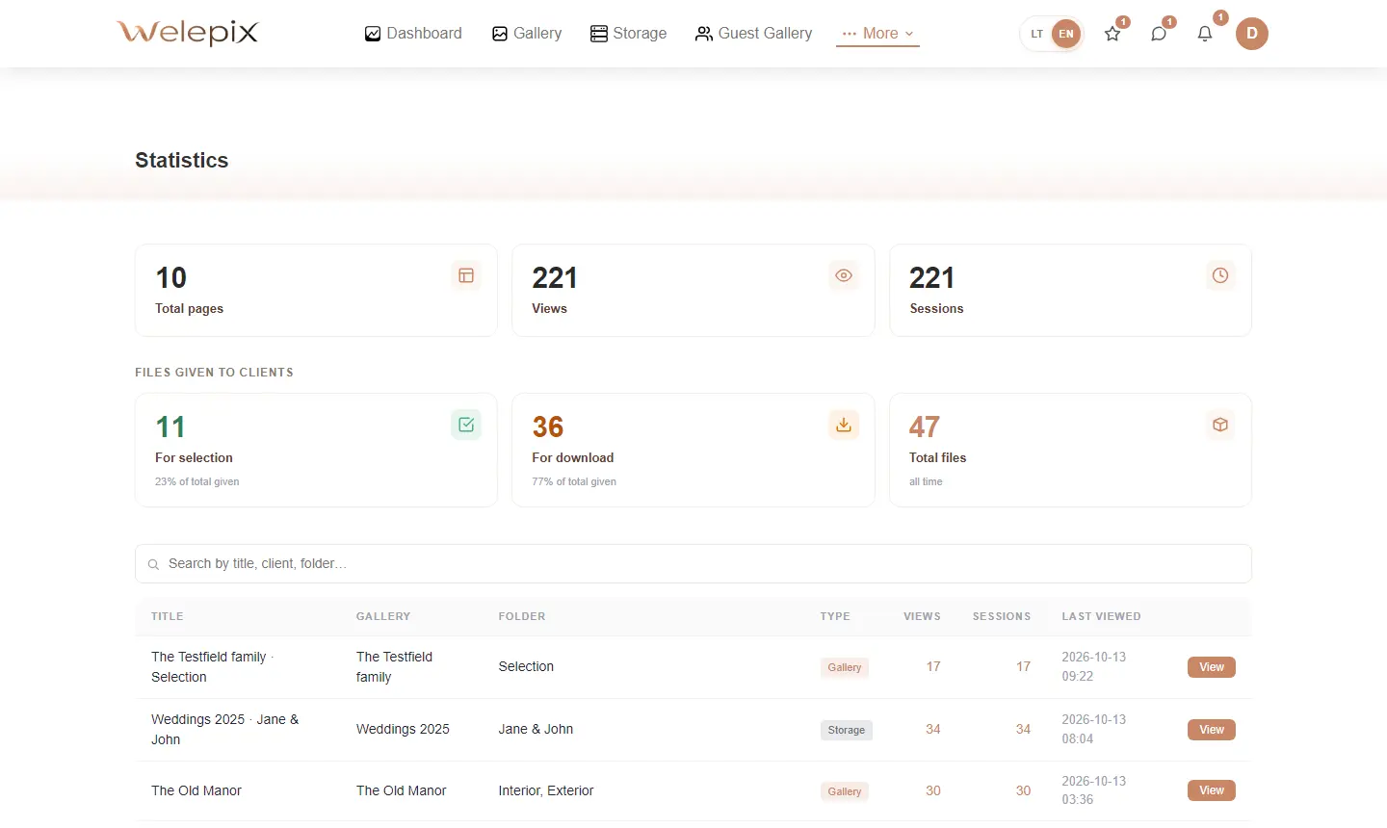The image size is (1387, 828).
Task: Click the '23% of total given' text
Action: [x=197, y=481]
